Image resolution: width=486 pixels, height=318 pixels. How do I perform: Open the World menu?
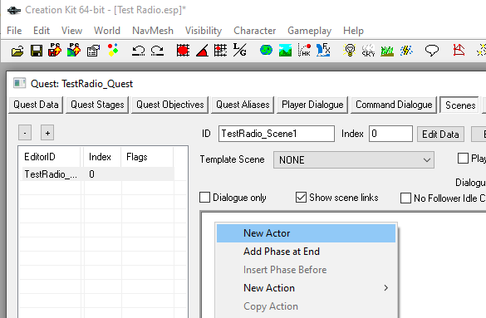(x=107, y=31)
